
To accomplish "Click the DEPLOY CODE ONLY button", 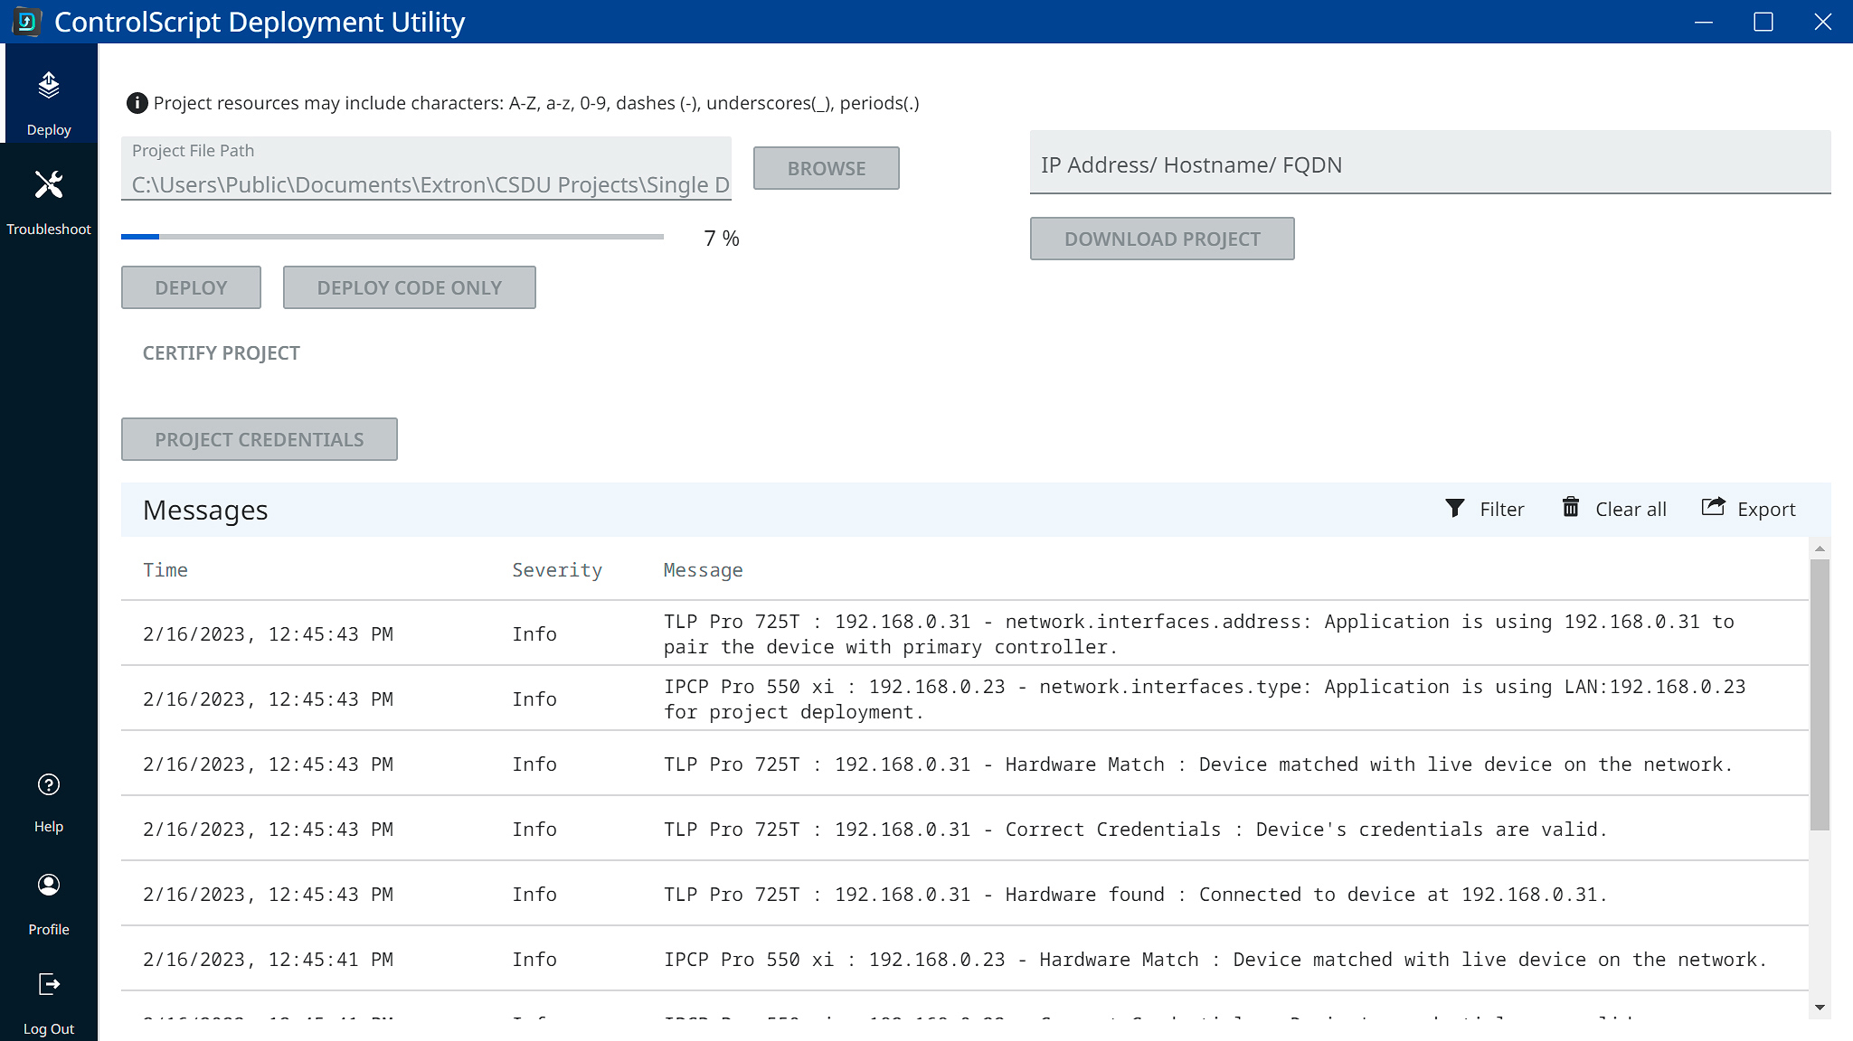I will tap(409, 287).
